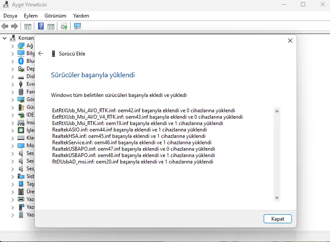
Task: Select the display adapter icon beside Gör
Action: pos(21,99)
